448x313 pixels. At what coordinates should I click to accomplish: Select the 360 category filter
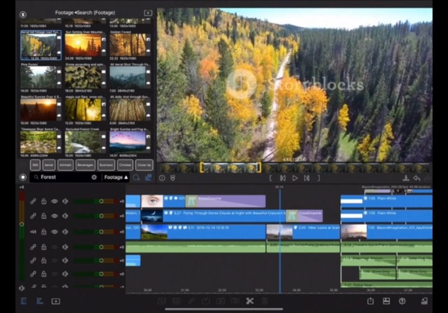[35, 165]
